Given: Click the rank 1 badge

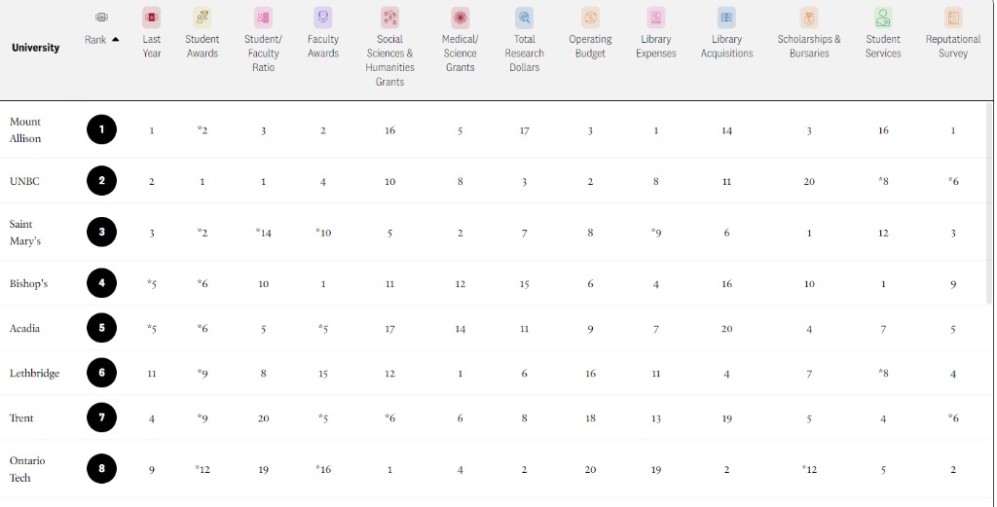Looking at the screenshot, I should [101, 130].
